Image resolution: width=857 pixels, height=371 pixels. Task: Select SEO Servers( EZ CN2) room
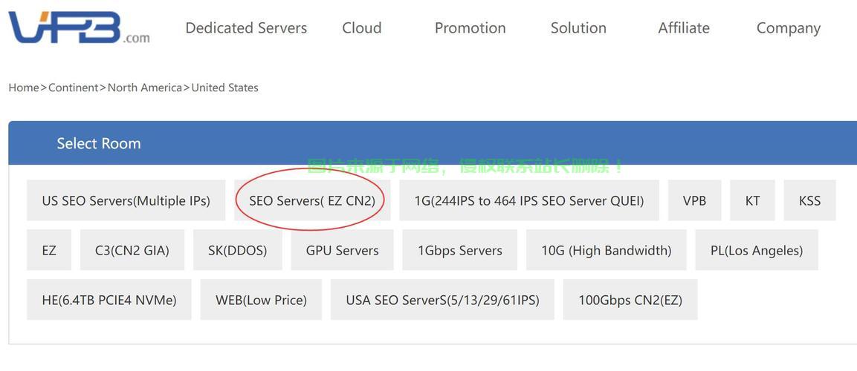[312, 200]
